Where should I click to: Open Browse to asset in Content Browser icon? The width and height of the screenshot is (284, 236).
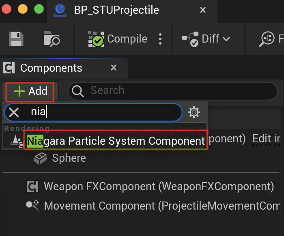click(x=52, y=39)
